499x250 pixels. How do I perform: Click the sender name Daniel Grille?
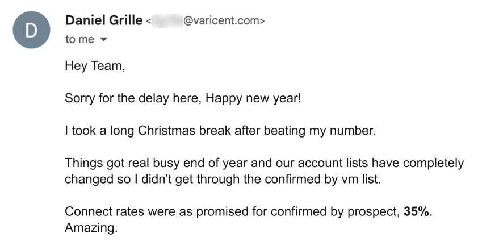(103, 21)
